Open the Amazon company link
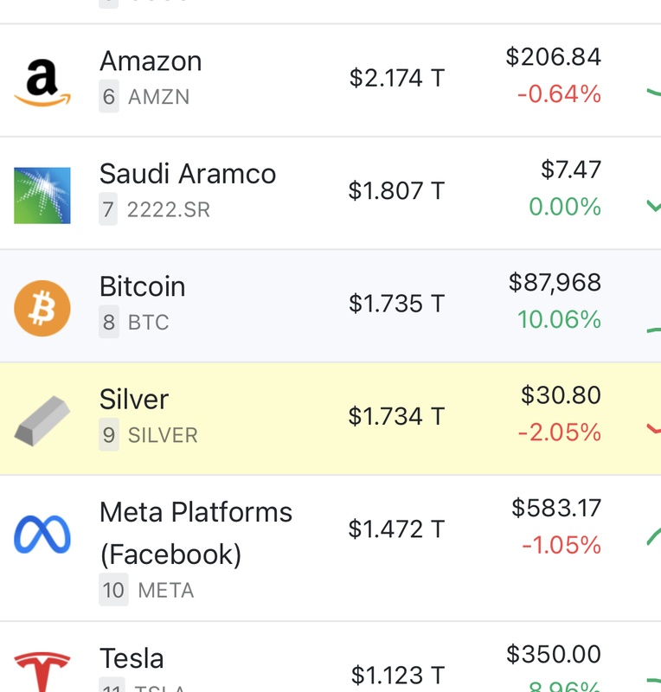Image resolution: width=661 pixels, height=692 pixels. [x=151, y=61]
